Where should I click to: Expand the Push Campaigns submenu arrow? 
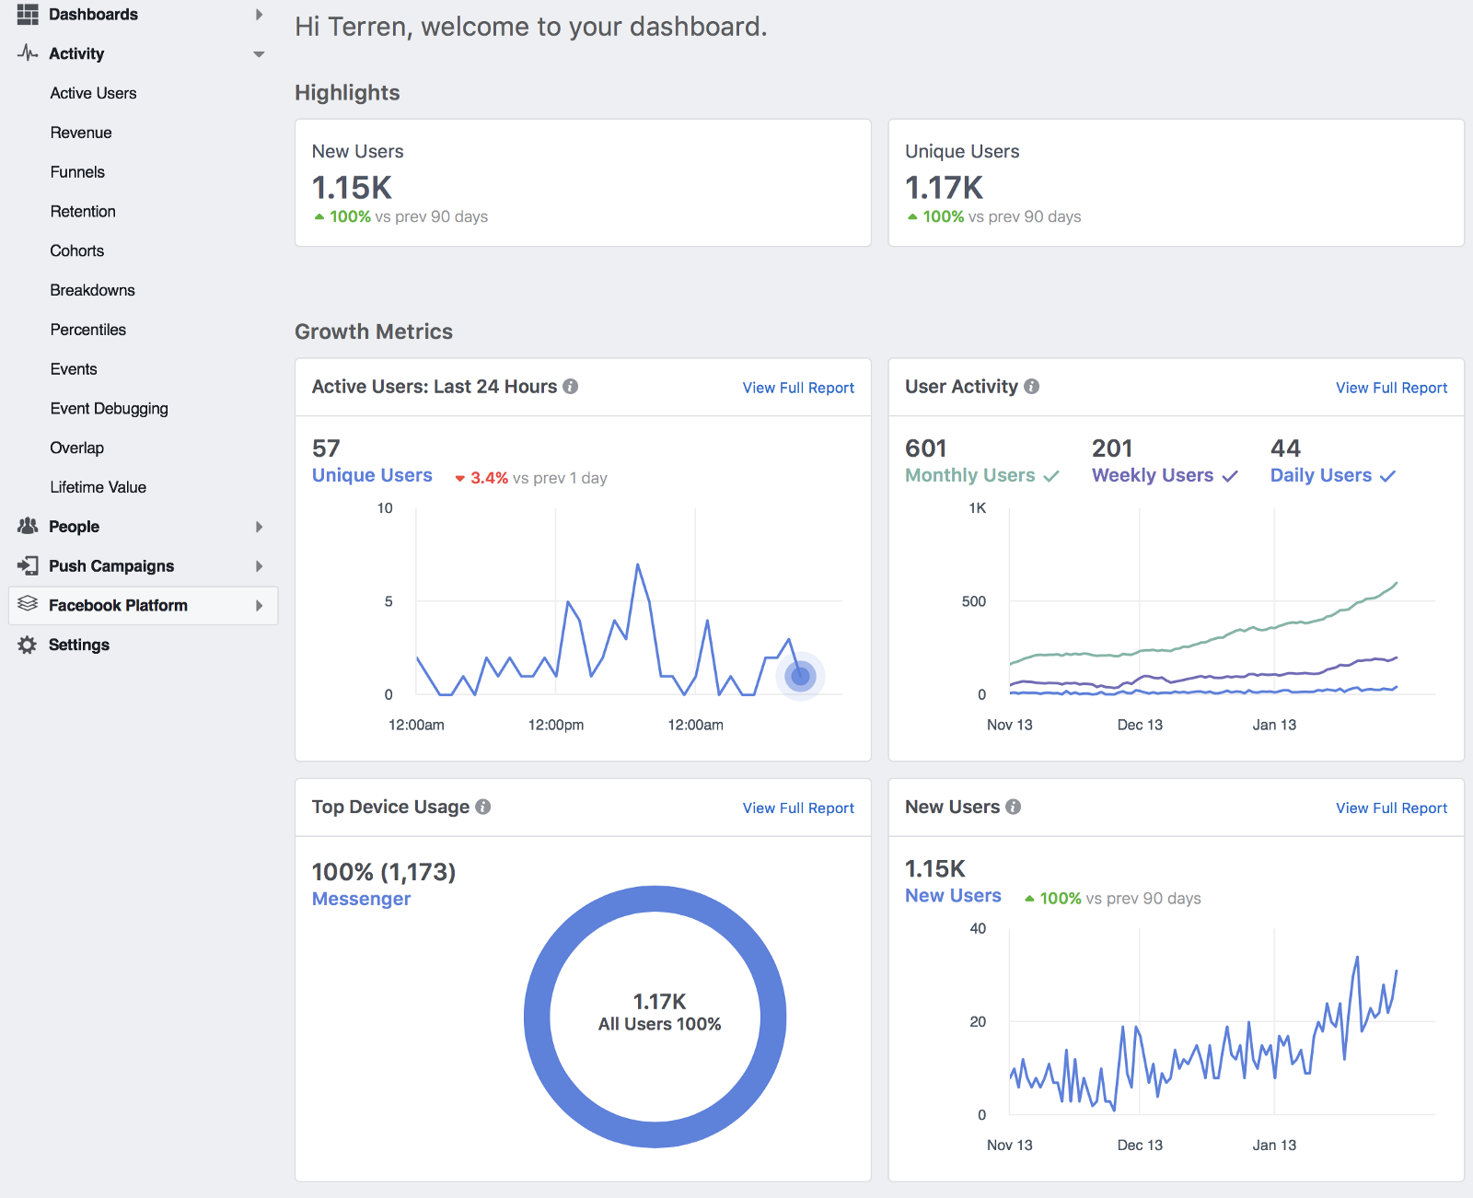point(259,566)
